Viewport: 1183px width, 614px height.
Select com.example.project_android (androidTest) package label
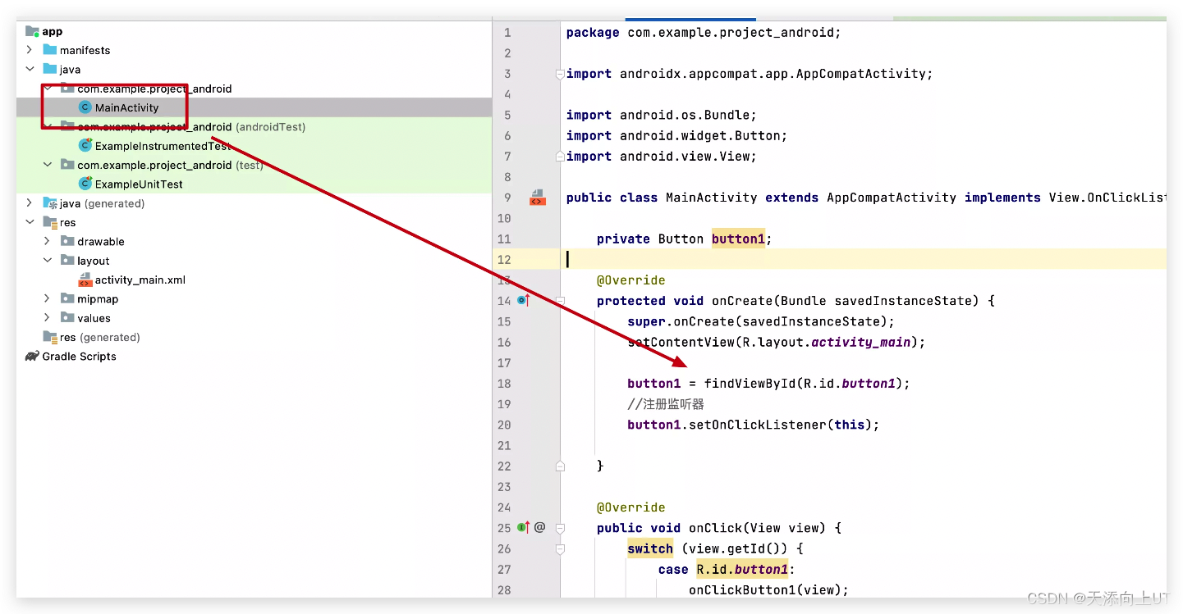[x=191, y=127]
